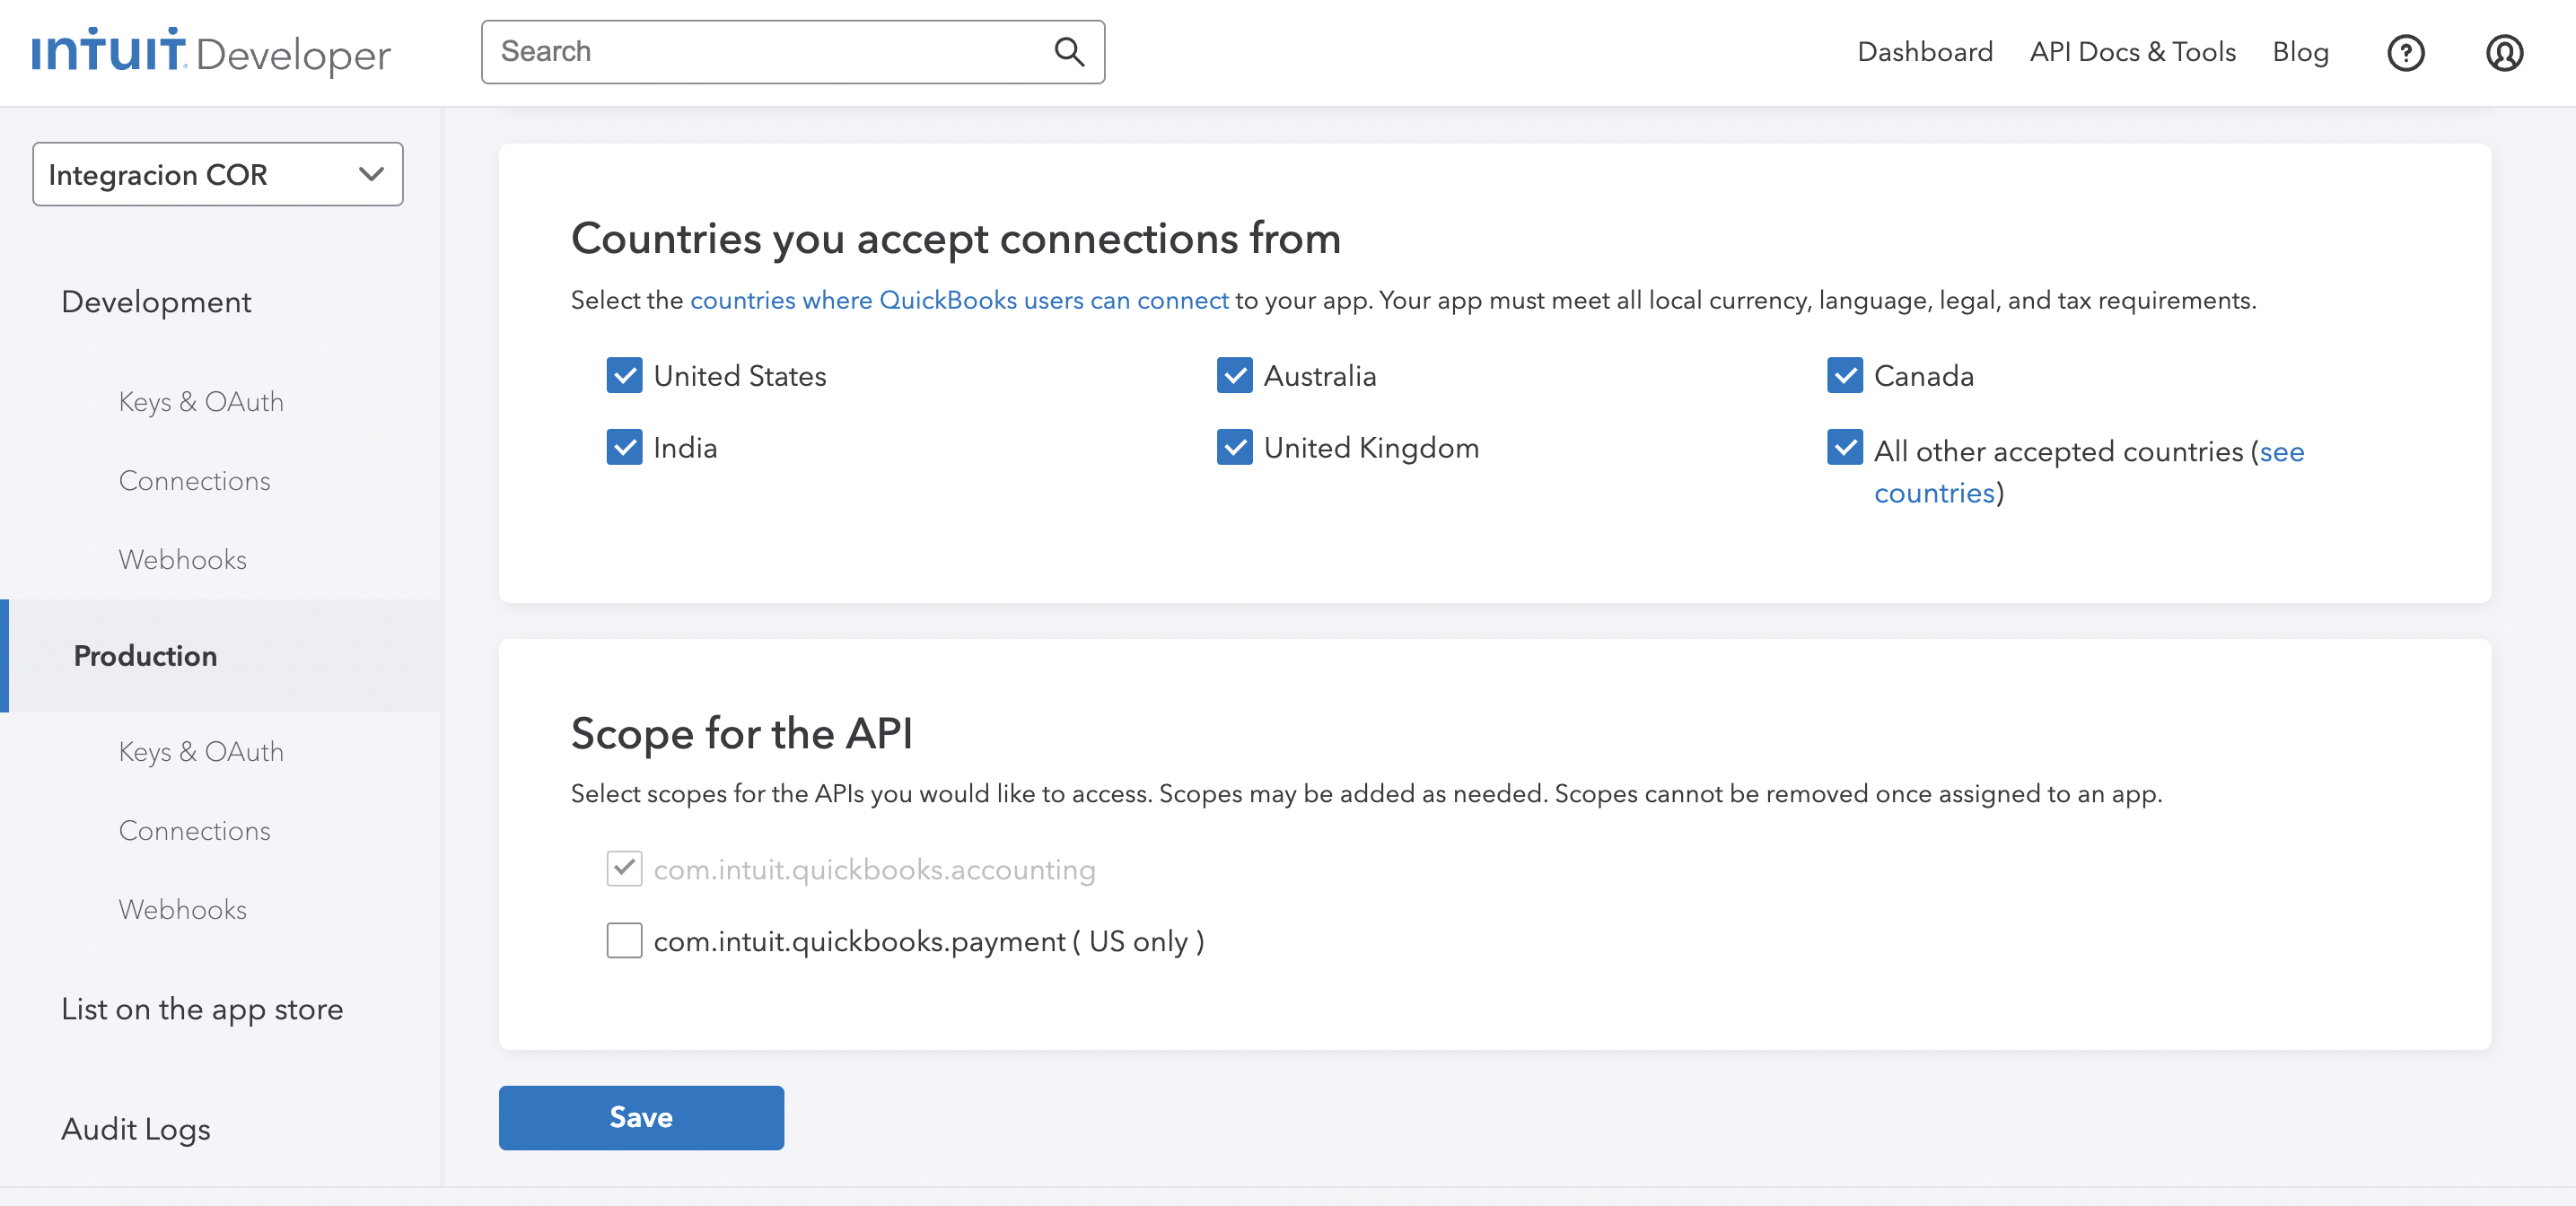Click the search magnifier icon
The height and width of the screenshot is (1206, 2576).
tap(1069, 52)
